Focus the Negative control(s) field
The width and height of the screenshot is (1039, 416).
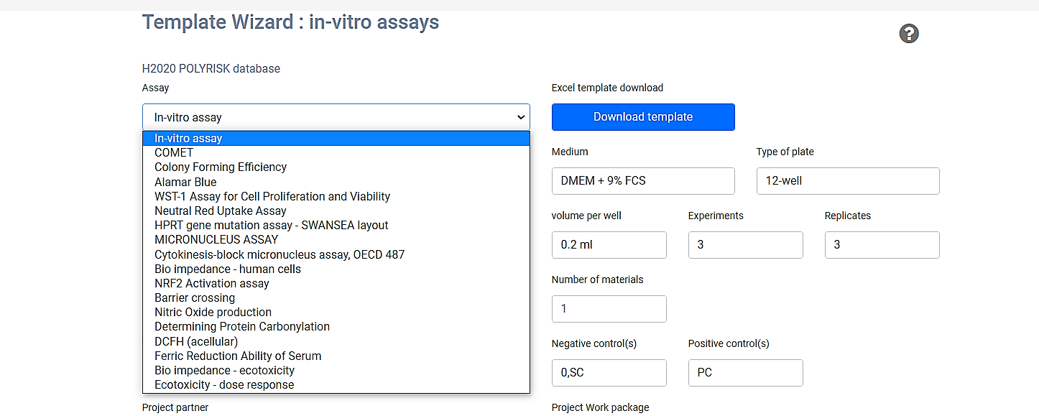point(609,373)
